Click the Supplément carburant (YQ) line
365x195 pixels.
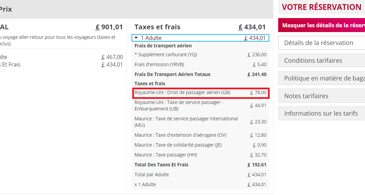pos(166,55)
